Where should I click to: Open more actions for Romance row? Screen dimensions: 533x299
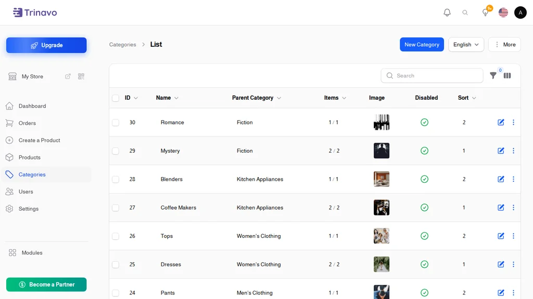513,123
